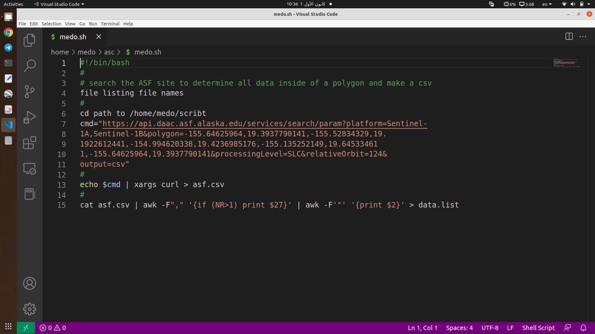Image resolution: width=595 pixels, height=334 pixels.
Task: Click the notifications bell in status bar
Action: [x=584, y=328]
